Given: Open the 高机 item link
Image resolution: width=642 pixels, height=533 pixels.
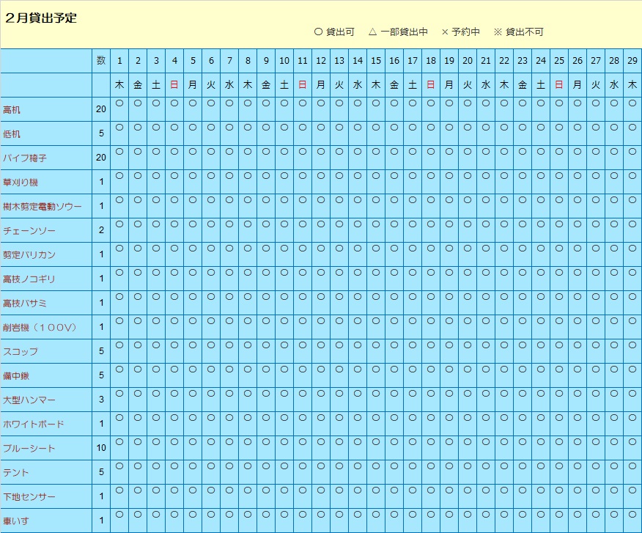Looking at the screenshot, I should pos(12,110).
